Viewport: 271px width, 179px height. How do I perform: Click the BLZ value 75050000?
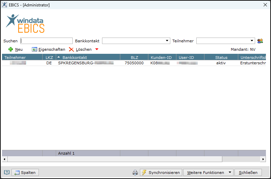(x=134, y=63)
